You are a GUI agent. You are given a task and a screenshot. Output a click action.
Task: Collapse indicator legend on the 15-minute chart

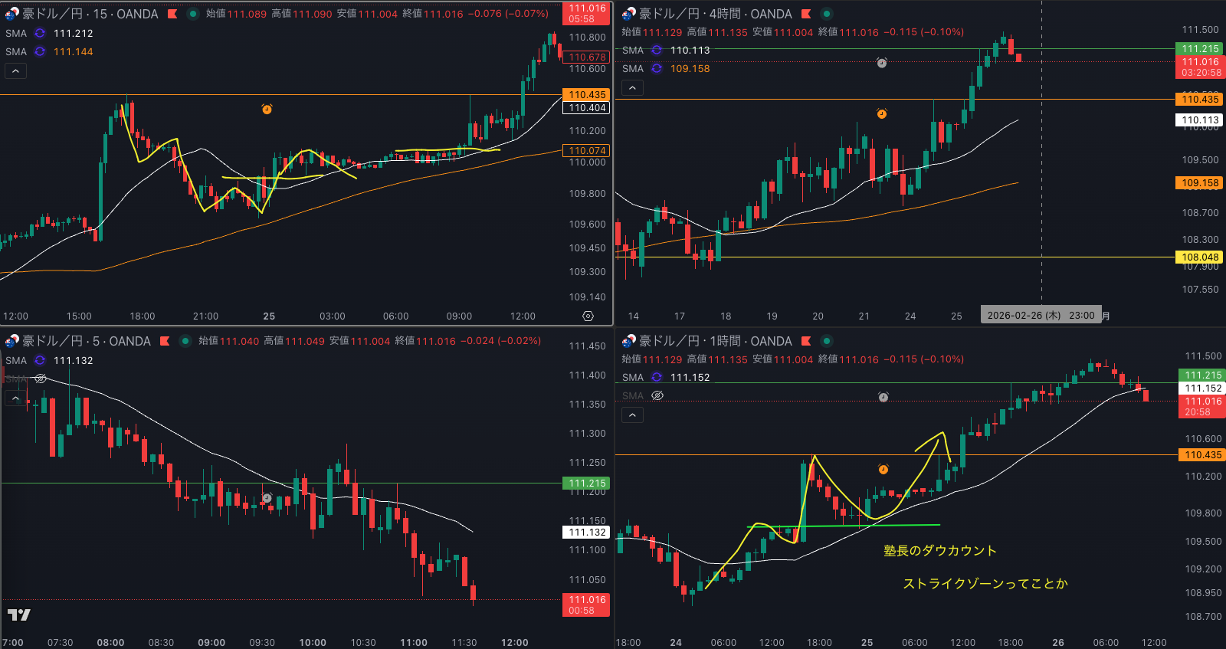coord(16,71)
